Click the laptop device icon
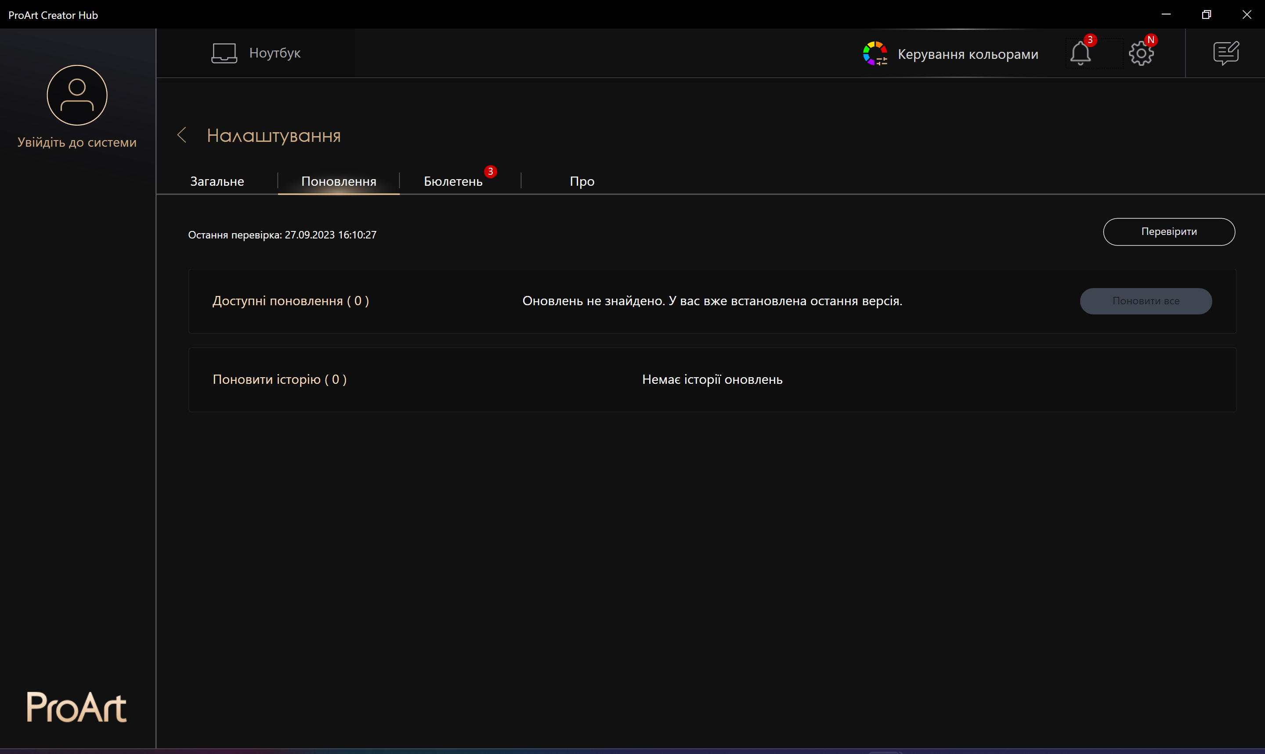The image size is (1265, 754). coord(224,53)
